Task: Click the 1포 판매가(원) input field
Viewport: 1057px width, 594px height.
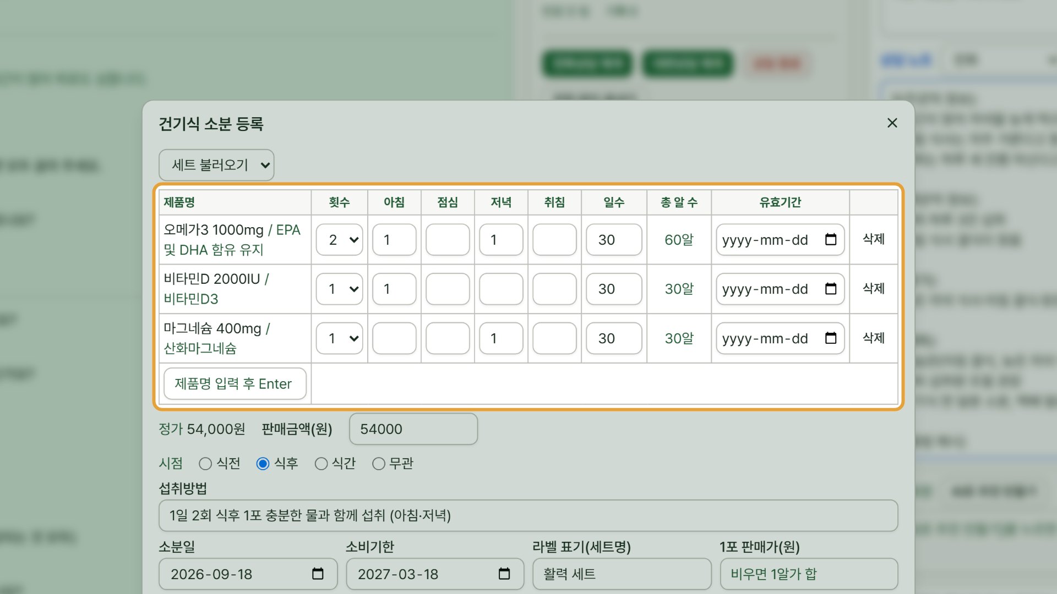Action: tap(809, 574)
